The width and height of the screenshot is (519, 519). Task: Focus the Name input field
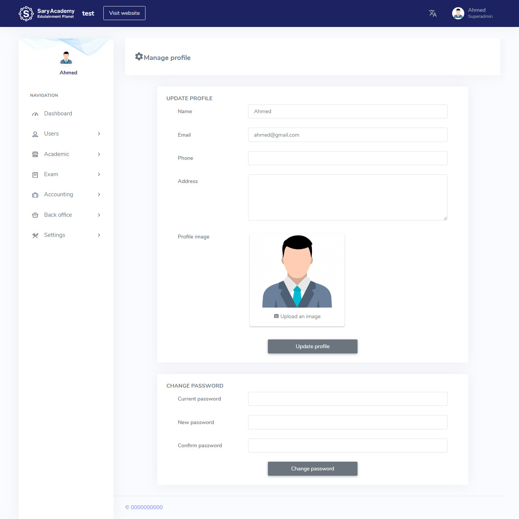click(x=348, y=111)
